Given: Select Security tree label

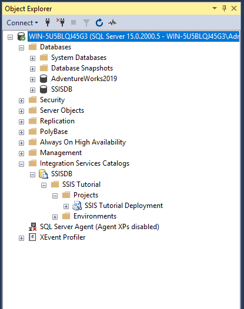Looking at the screenshot, I should (x=52, y=100).
